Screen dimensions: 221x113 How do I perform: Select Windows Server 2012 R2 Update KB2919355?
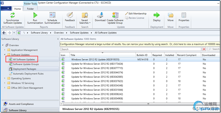140,60
